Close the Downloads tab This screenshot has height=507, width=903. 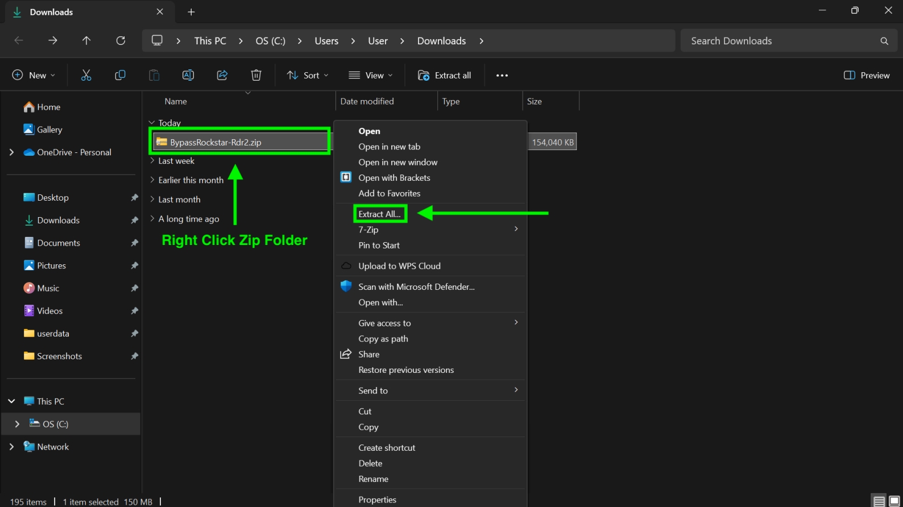coord(160,12)
